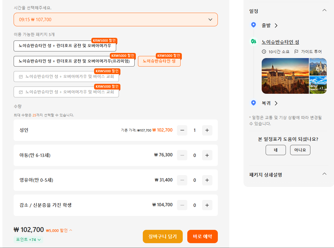Click the total price ₩ 102,700

pyautogui.click(x=29, y=230)
